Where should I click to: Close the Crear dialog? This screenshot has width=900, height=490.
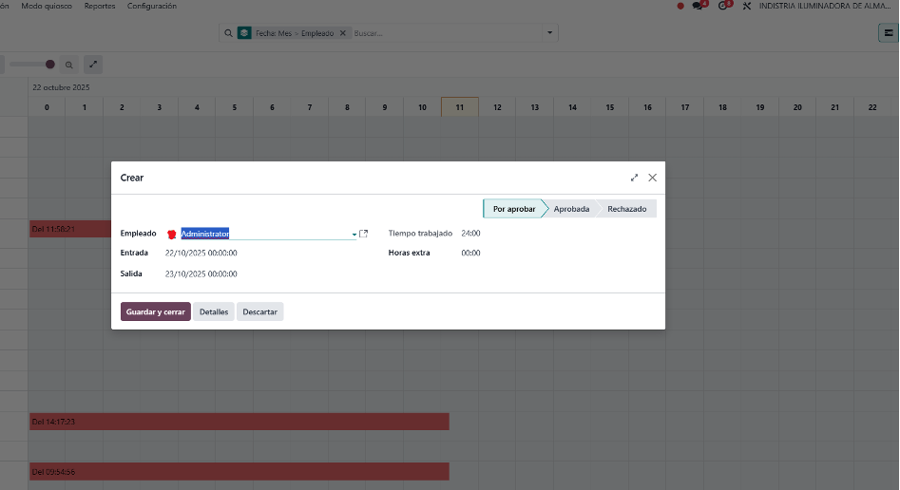(653, 178)
